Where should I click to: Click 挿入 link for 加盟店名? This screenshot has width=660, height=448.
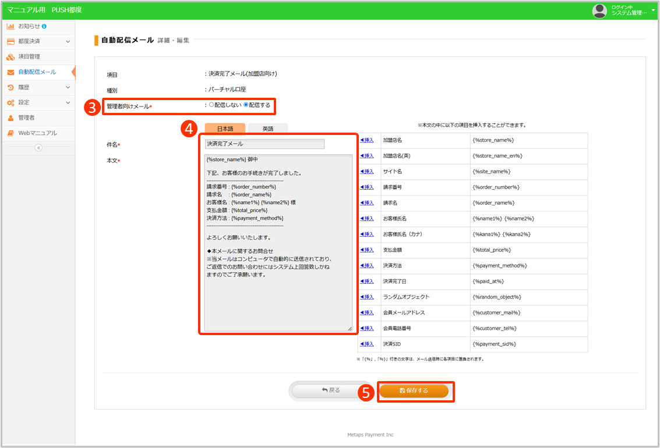[367, 140]
